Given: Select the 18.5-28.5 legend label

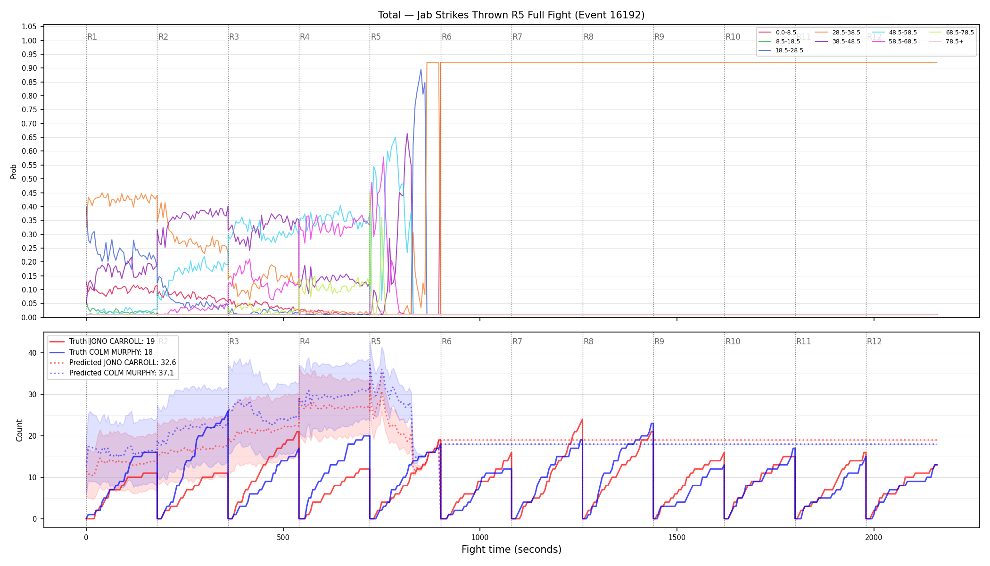Looking at the screenshot, I should click(x=789, y=50).
